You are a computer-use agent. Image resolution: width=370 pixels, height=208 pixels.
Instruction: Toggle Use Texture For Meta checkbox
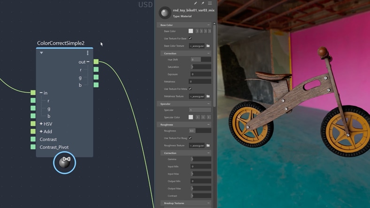(190, 89)
